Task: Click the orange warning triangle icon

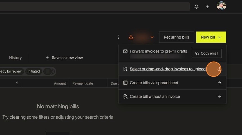Action: point(131,37)
